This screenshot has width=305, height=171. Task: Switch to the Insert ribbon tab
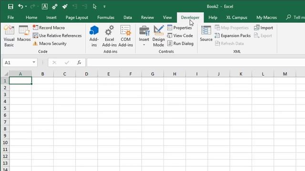[51, 18]
